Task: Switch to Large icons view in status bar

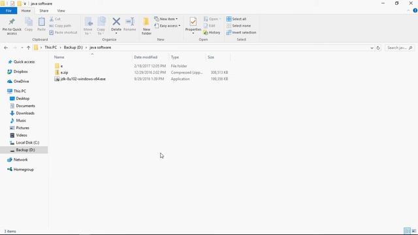Action: [x=414, y=231]
